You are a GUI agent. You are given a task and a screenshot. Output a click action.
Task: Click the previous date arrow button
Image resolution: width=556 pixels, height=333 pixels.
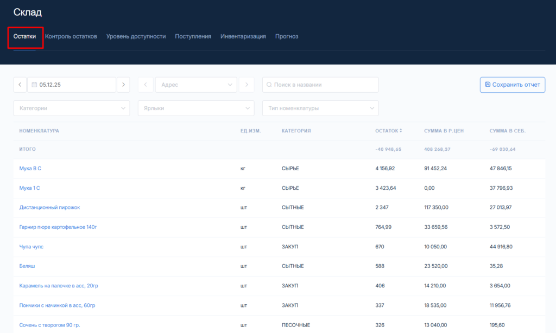tap(20, 85)
